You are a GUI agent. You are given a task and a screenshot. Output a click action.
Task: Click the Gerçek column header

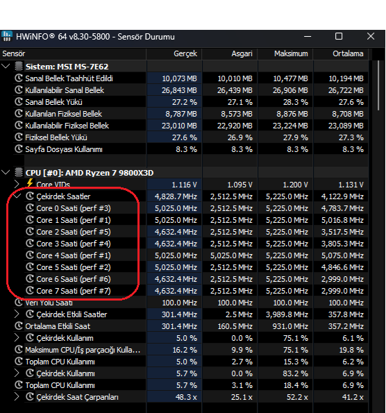click(x=174, y=53)
